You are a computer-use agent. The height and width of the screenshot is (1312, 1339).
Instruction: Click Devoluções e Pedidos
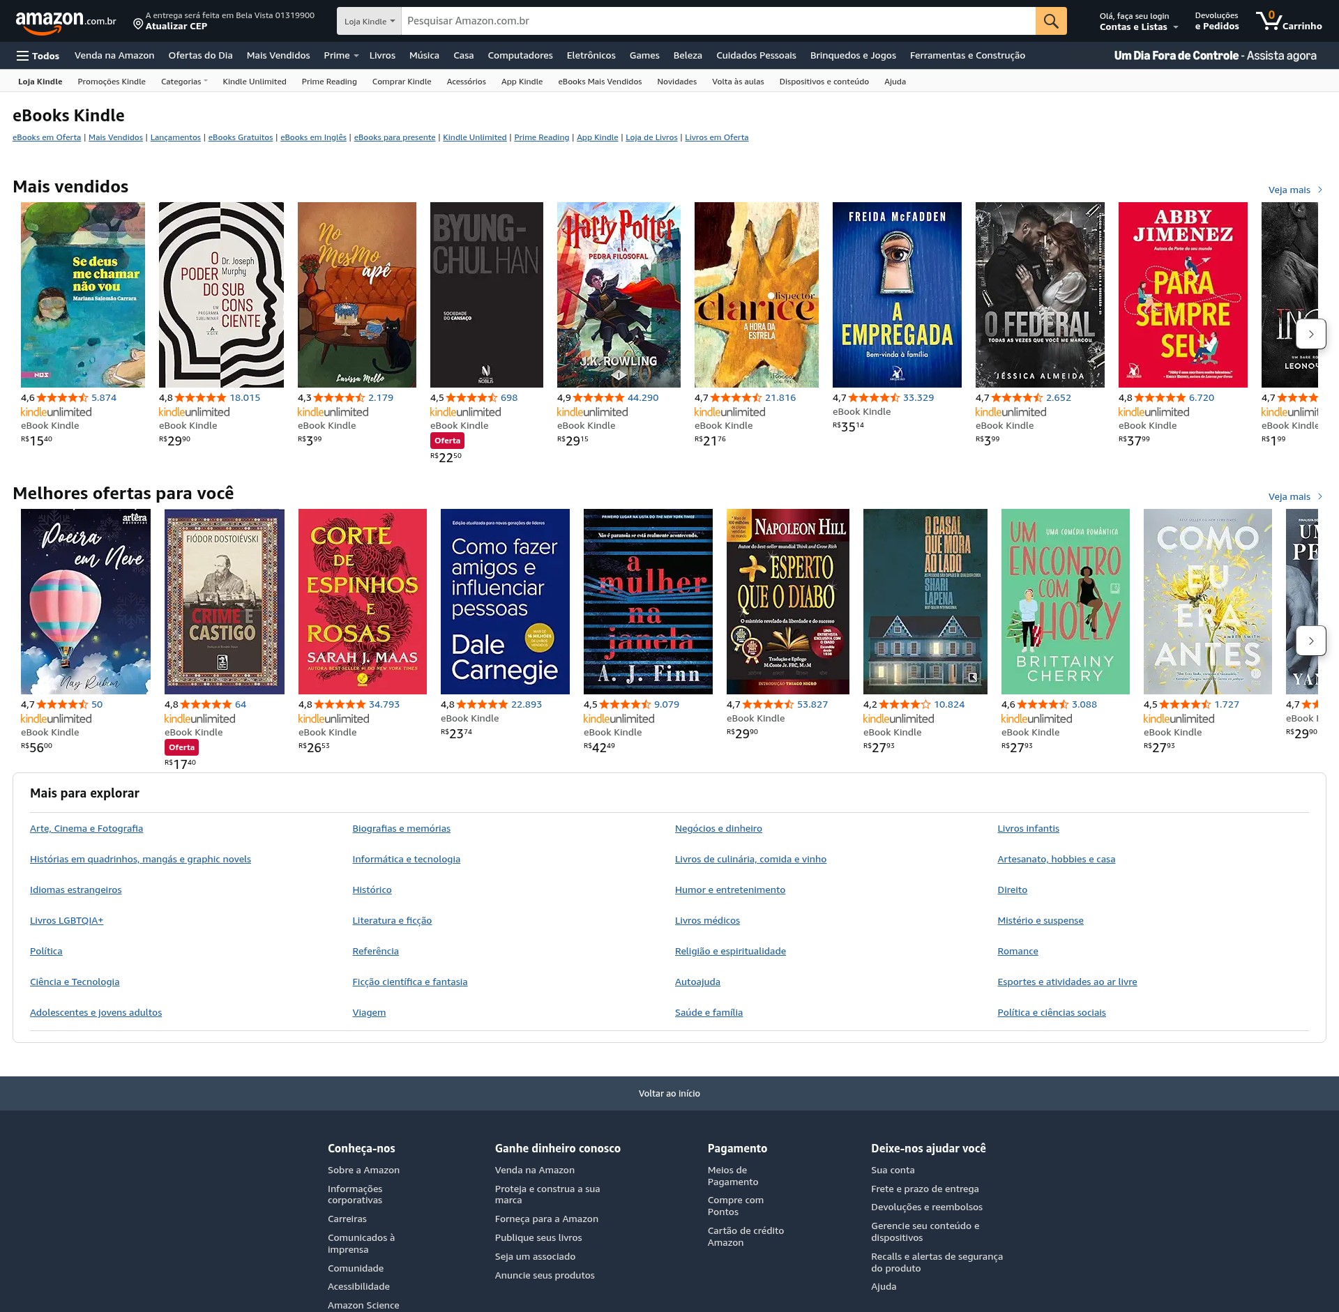[1217, 21]
